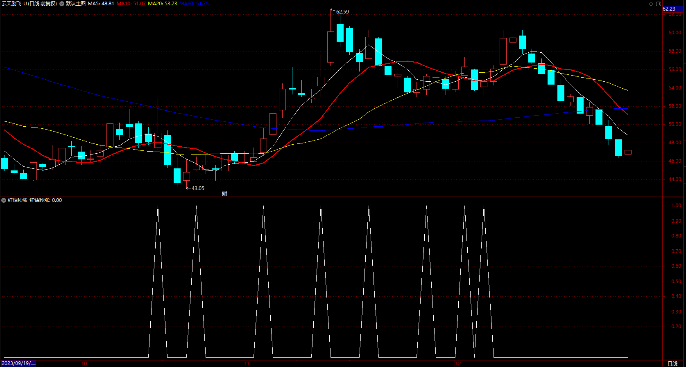
Task: Click the 红钻秒涨 indicator name
Action: pyautogui.click(x=18, y=200)
